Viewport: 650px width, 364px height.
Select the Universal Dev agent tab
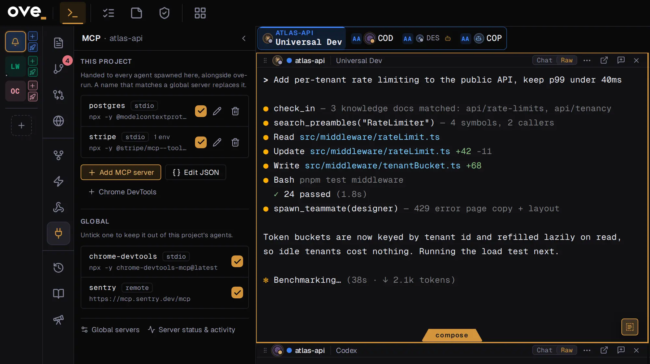click(302, 38)
